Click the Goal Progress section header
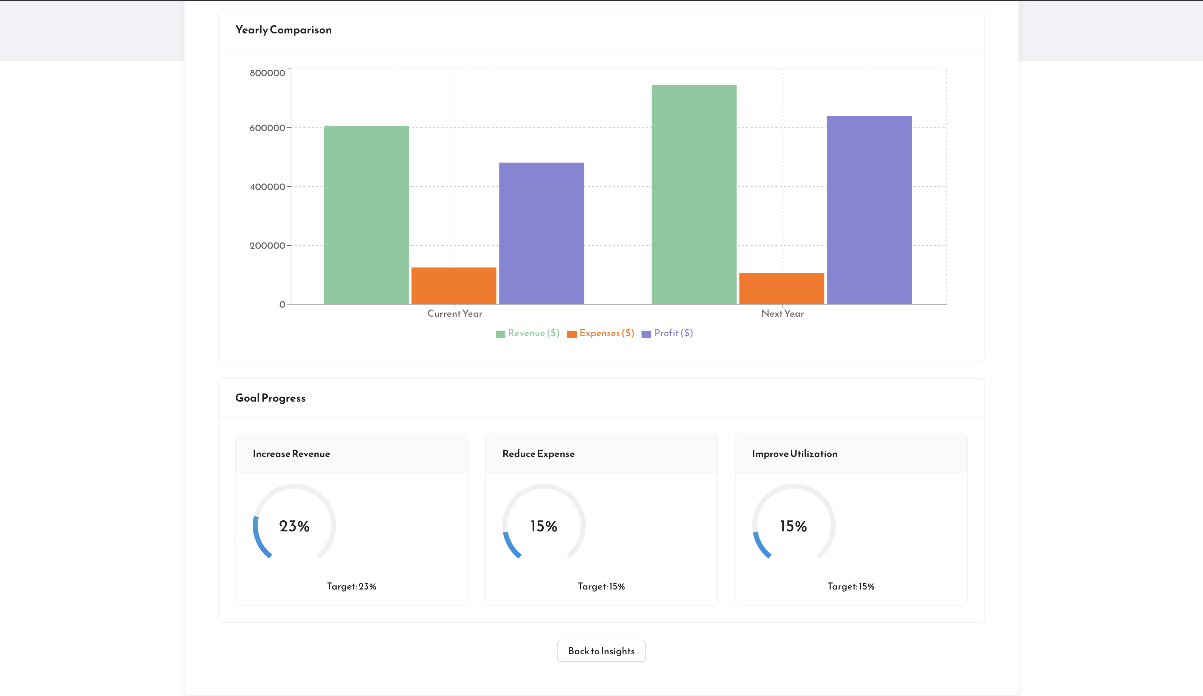The width and height of the screenshot is (1203, 696). point(270,398)
